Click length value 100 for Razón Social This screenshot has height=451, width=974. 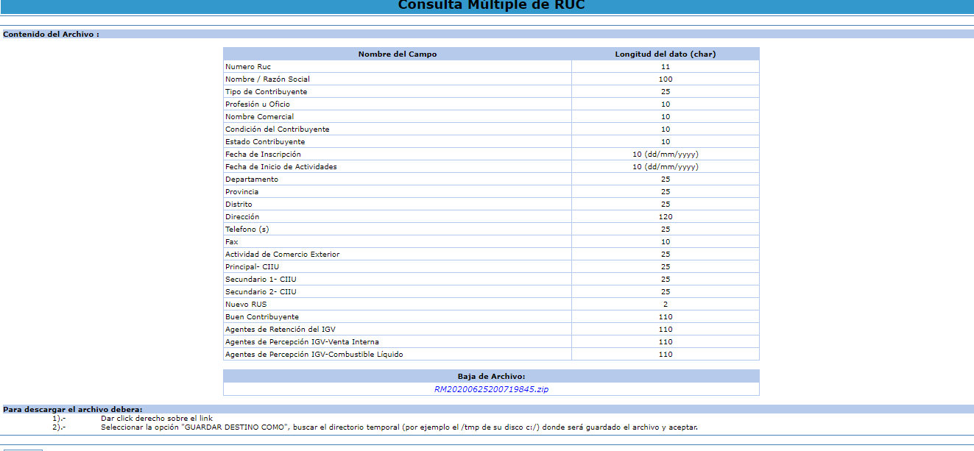pyautogui.click(x=666, y=79)
